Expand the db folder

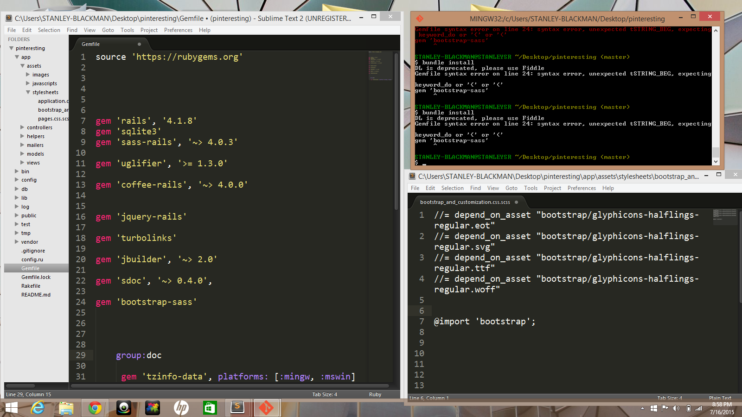[x=17, y=189]
